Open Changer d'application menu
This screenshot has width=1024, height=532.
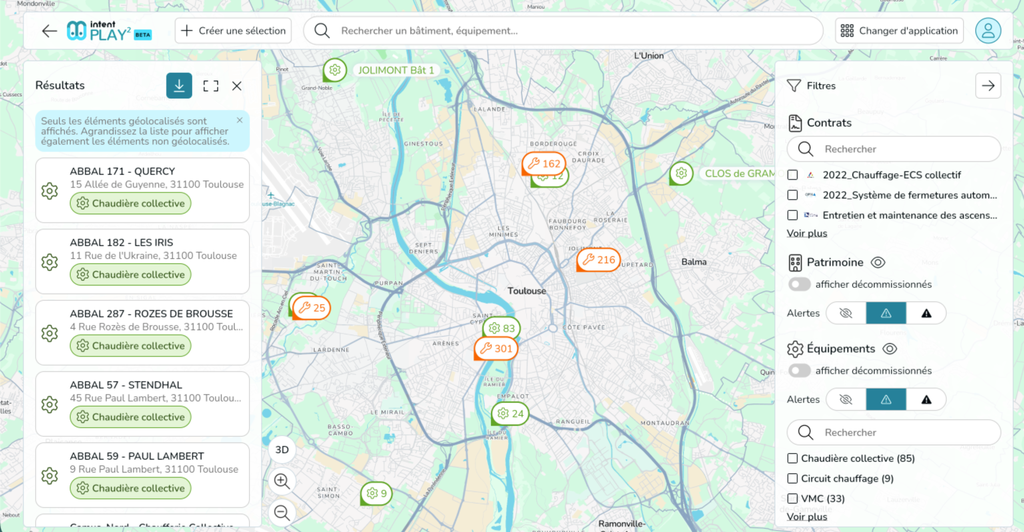[899, 31]
